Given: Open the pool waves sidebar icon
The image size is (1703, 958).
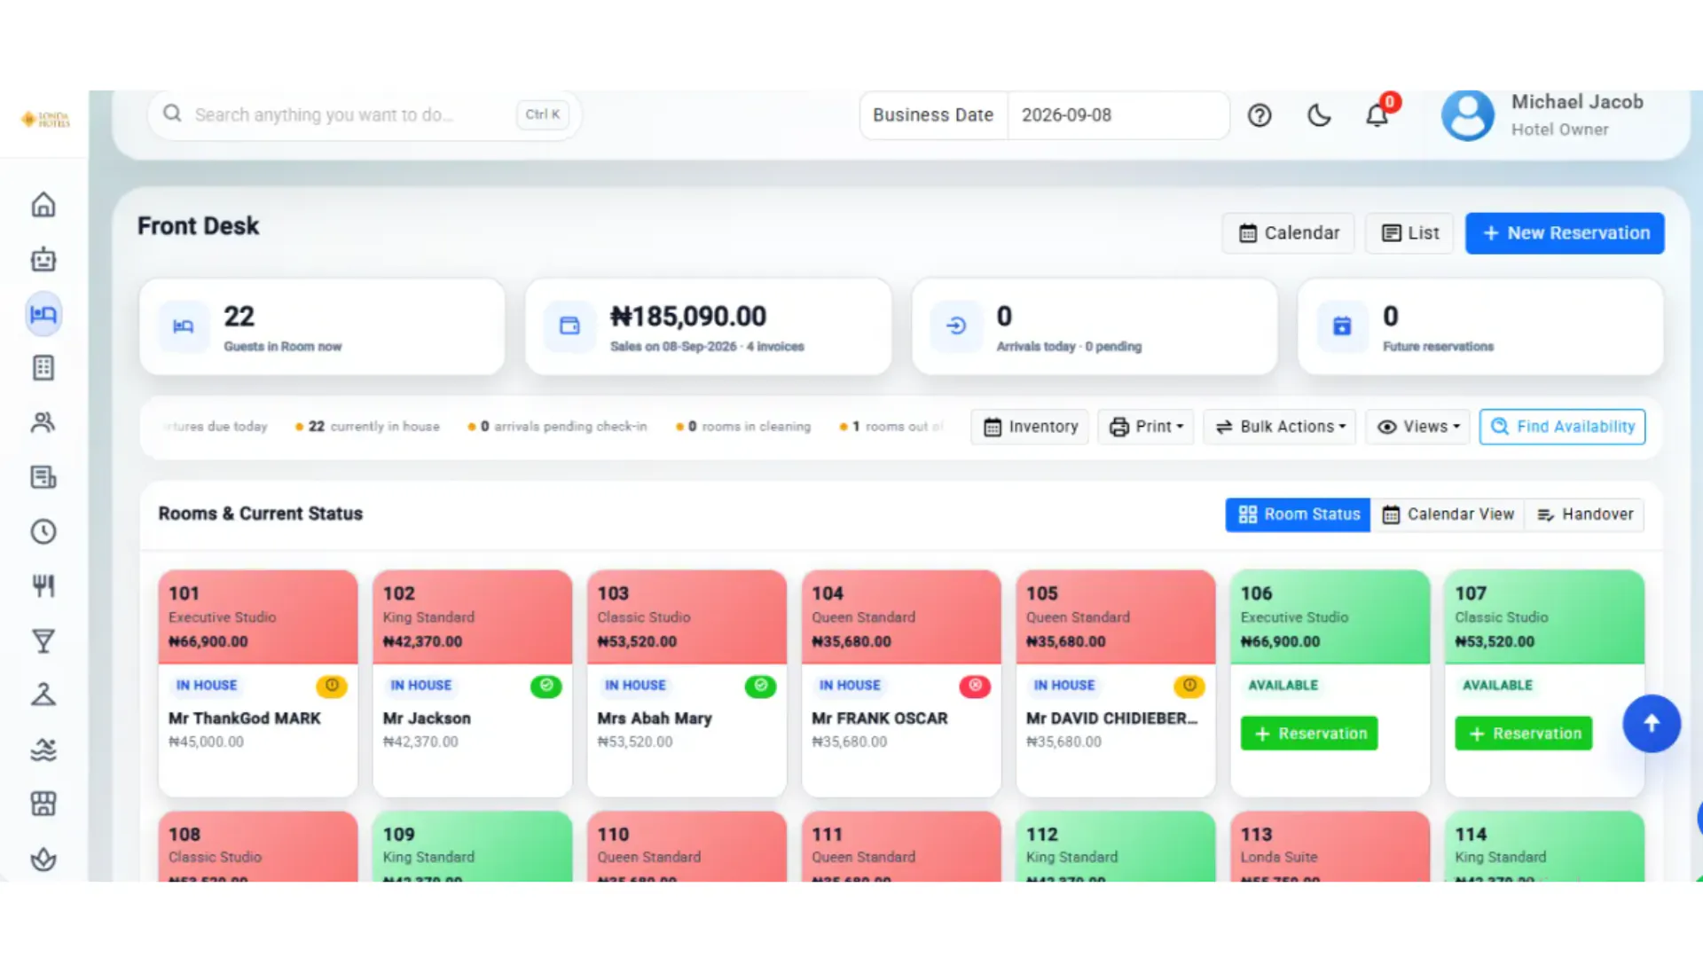Looking at the screenshot, I should (x=43, y=750).
